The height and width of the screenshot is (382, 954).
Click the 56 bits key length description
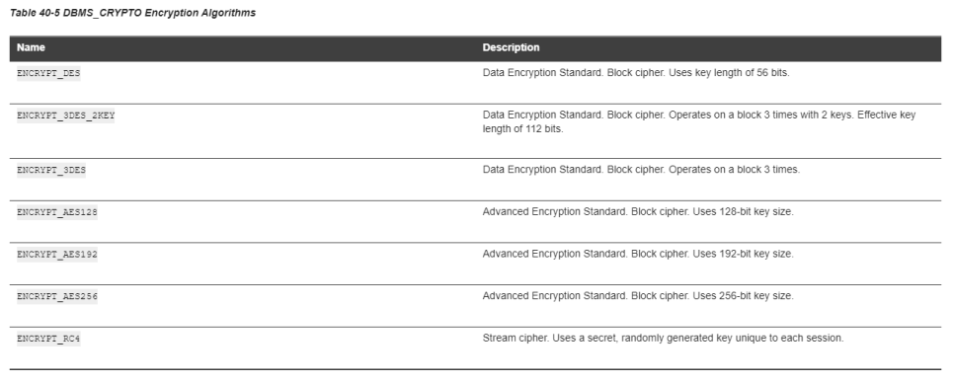[x=636, y=73]
